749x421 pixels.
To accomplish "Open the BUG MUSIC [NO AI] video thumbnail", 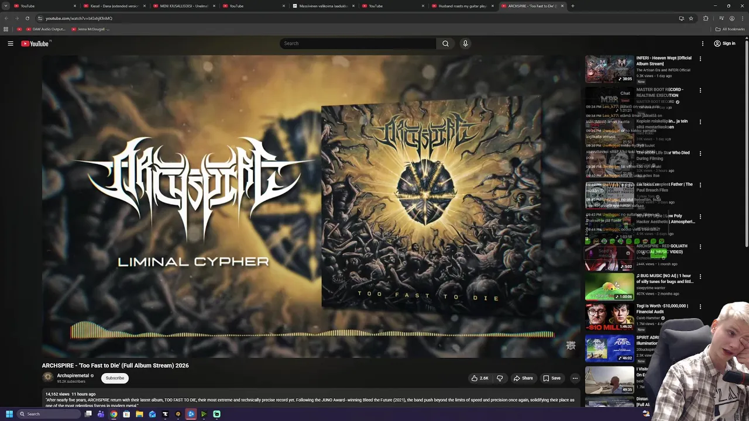I will click(609, 287).
